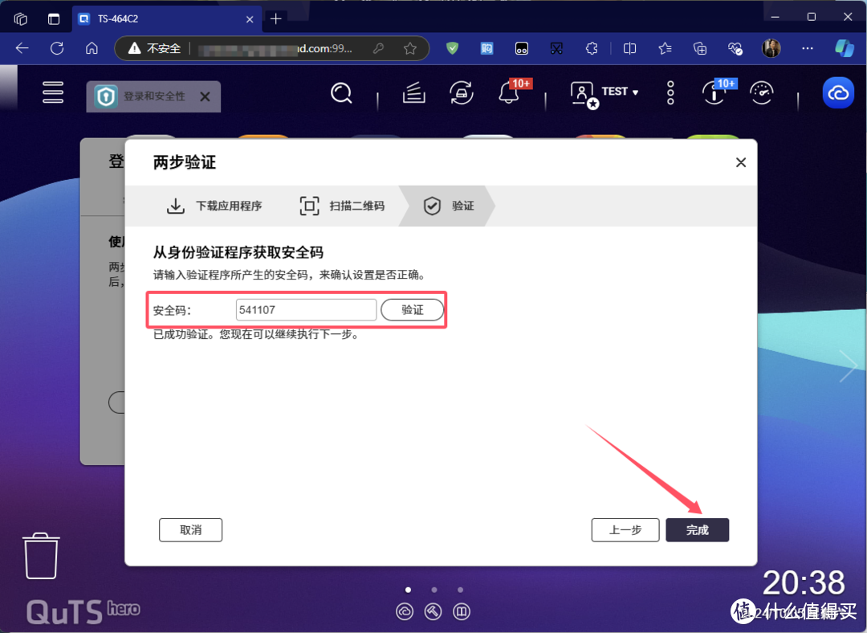Screen dimensions: 867x633
Task: Open the dashboard speedometer icon
Action: click(x=761, y=92)
